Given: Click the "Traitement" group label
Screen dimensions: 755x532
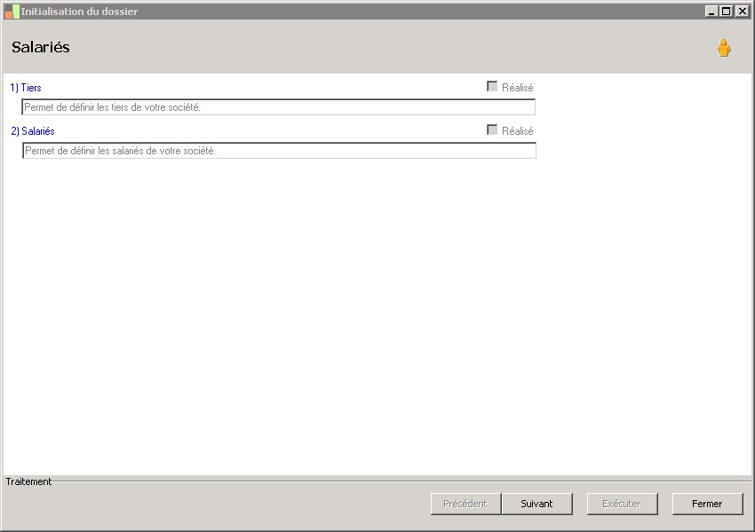Looking at the screenshot, I should pyautogui.click(x=29, y=481).
